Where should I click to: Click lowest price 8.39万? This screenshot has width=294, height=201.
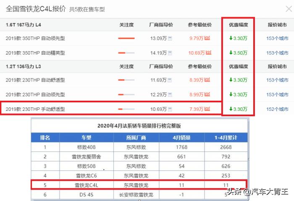pyautogui.click(x=196, y=80)
